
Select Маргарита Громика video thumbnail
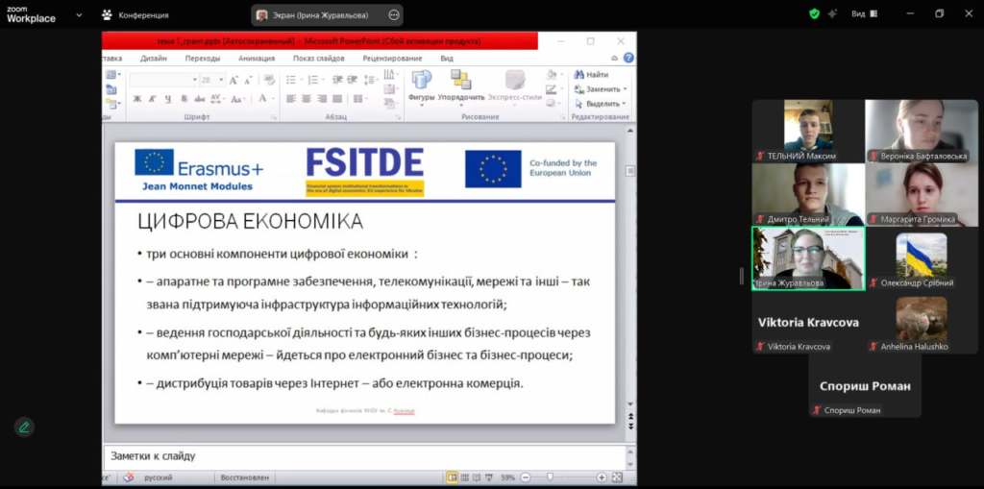pos(922,195)
